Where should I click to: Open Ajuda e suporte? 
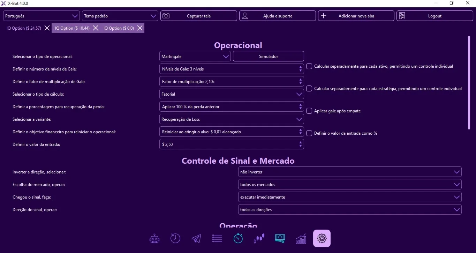[x=278, y=16]
